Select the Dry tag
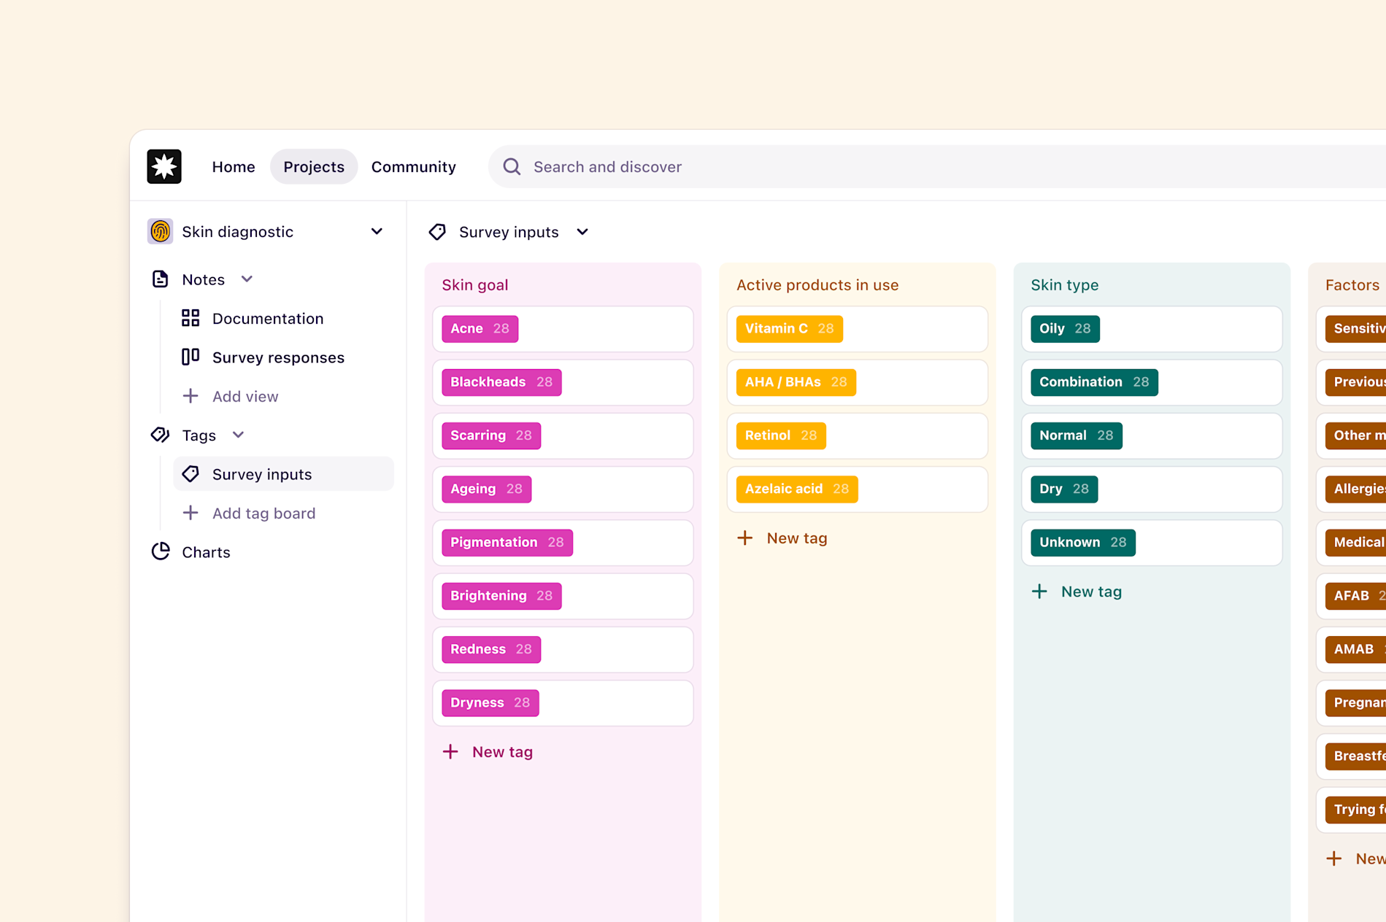 [1064, 489]
